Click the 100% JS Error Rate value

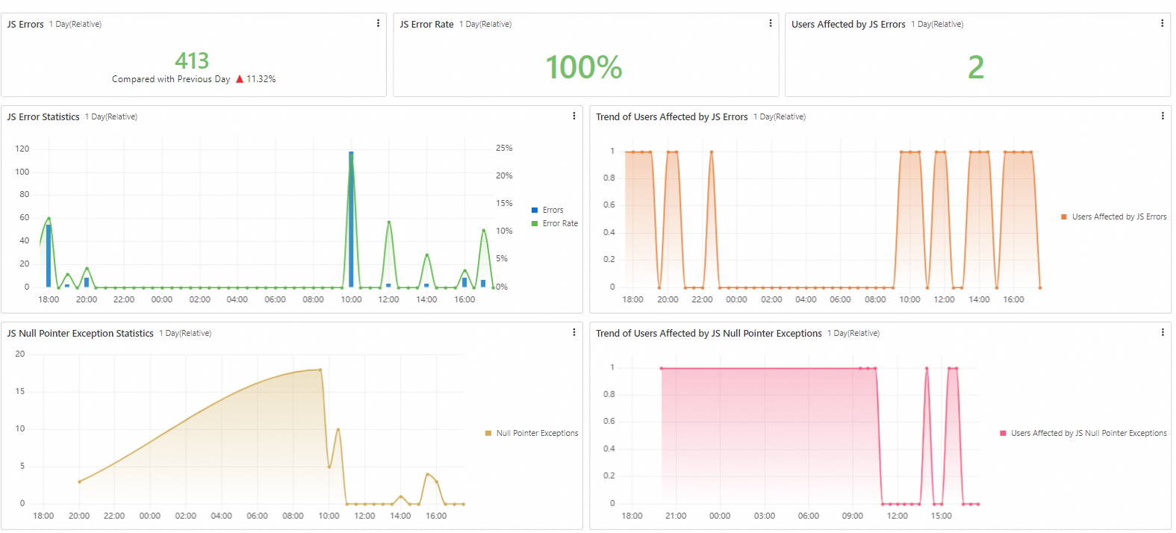[x=584, y=67]
